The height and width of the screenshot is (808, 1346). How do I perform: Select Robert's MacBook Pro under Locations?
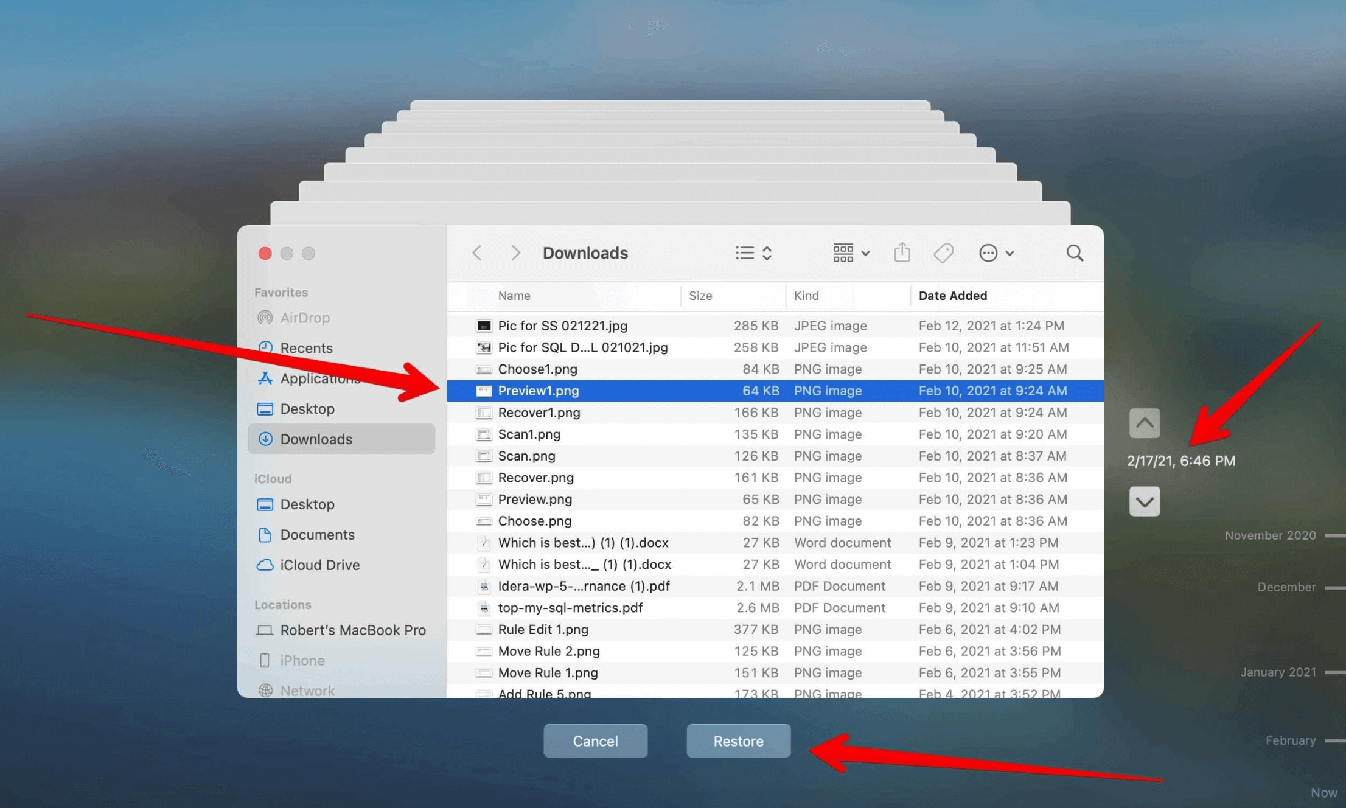[353, 630]
